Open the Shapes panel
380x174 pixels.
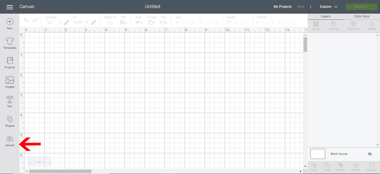[10, 121]
